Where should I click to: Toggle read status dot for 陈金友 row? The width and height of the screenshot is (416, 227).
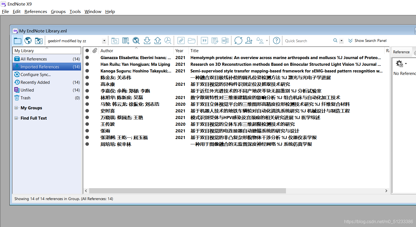tap(87, 77)
